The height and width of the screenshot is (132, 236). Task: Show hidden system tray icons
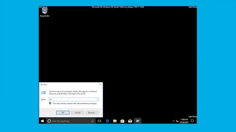pos(173,121)
